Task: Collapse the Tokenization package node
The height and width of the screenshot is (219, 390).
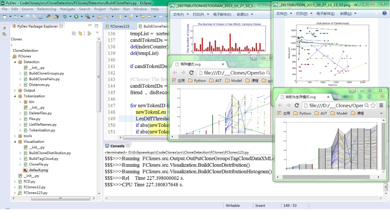Action: pyautogui.click(x=15, y=96)
